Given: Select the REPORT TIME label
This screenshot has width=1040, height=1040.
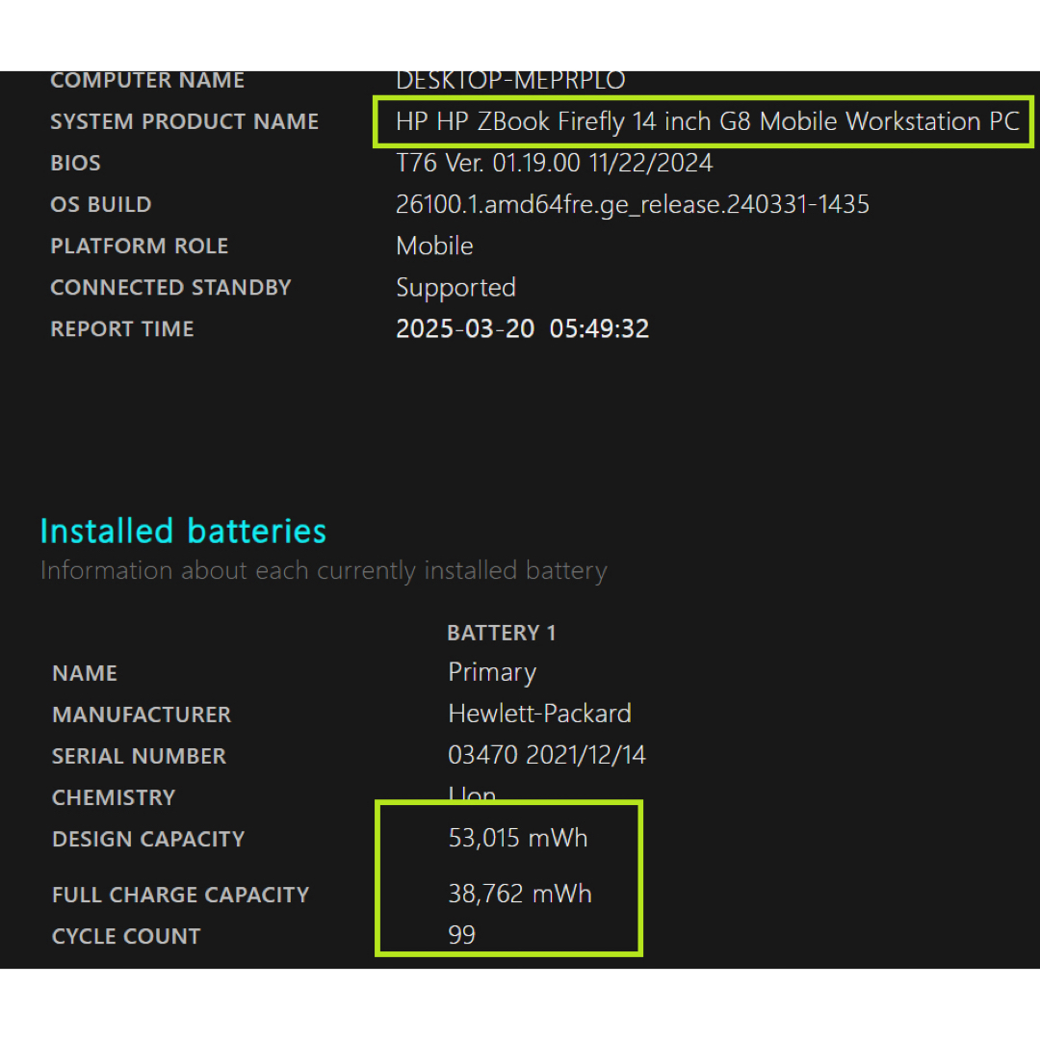Looking at the screenshot, I should [122, 329].
